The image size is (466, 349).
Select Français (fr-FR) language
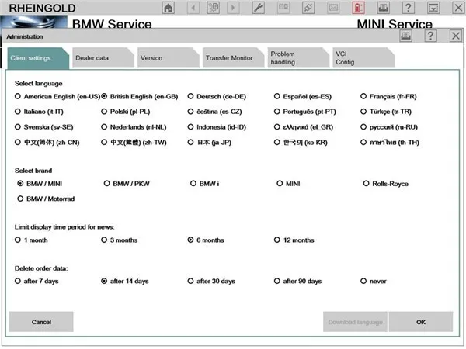(x=389, y=96)
